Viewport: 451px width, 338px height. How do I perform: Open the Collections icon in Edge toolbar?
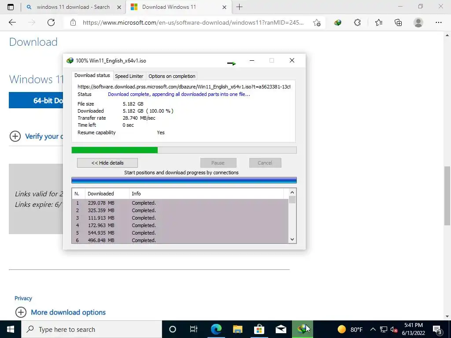coord(398,22)
